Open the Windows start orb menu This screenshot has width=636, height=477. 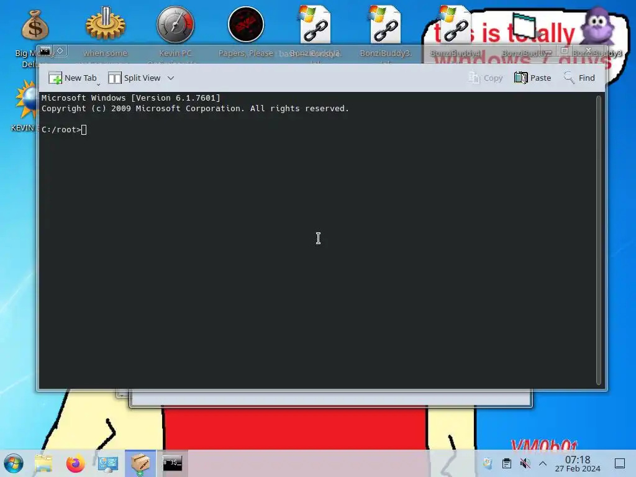pos(14,463)
